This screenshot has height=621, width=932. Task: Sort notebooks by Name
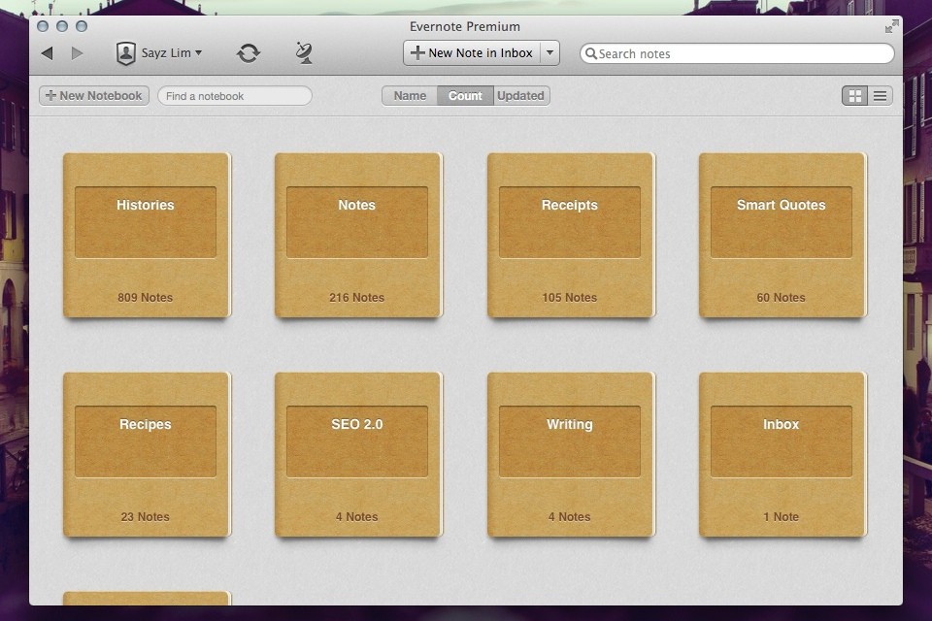[x=410, y=96]
